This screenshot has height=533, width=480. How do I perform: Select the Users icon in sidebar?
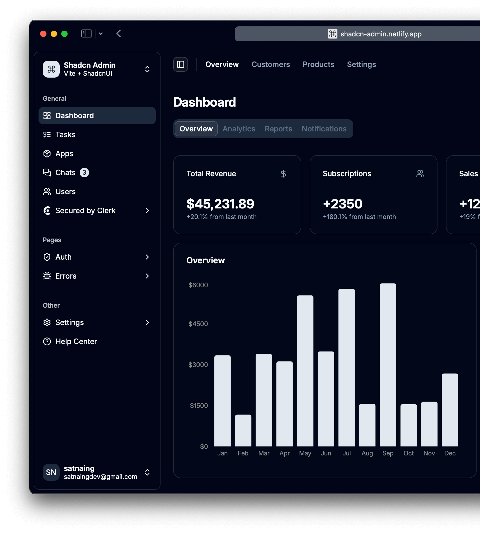48,192
